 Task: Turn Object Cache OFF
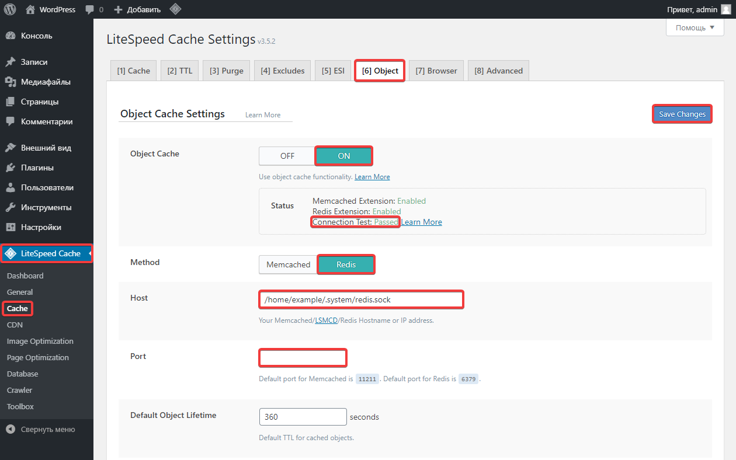[287, 156]
